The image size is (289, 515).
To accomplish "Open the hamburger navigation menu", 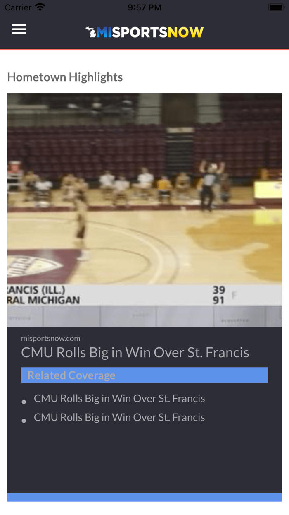I will click(x=19, y=29).
